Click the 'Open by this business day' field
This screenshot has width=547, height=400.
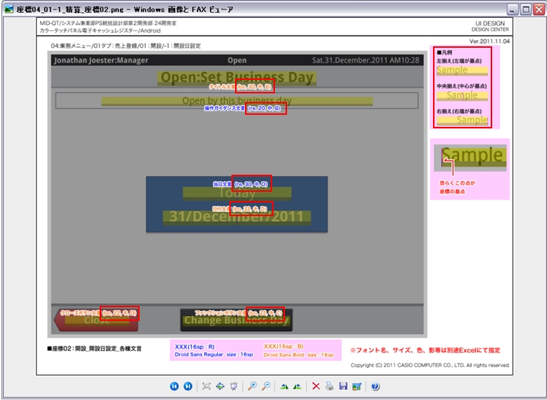[x=236, y=101]
